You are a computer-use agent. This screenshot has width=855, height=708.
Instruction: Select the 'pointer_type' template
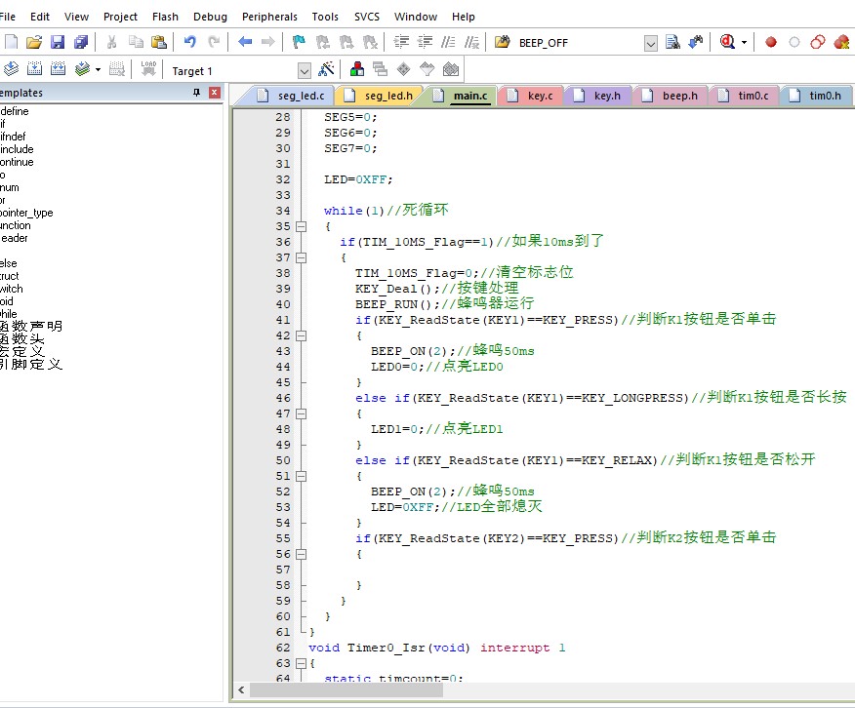[26, 213]
